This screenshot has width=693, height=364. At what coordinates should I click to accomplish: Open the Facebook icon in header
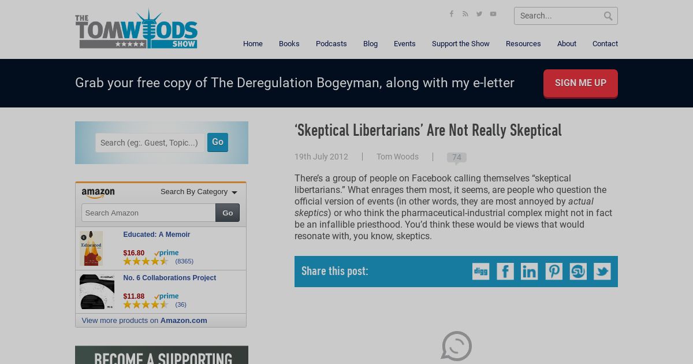[x=452, y=14]
